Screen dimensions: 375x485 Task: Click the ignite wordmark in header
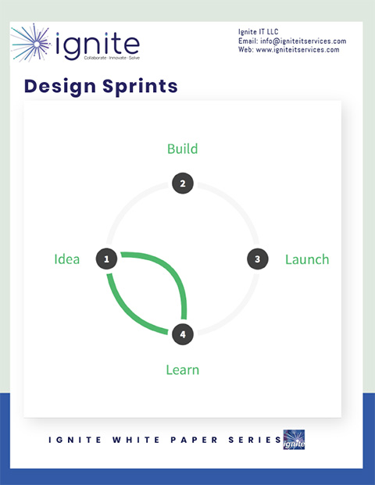tap(98, 46)
